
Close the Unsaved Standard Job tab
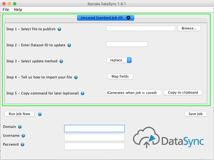point(128,18)
